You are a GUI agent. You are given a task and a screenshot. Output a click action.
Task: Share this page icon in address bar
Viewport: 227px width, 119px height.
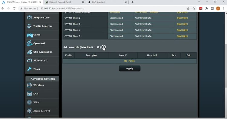pos(188,8)
